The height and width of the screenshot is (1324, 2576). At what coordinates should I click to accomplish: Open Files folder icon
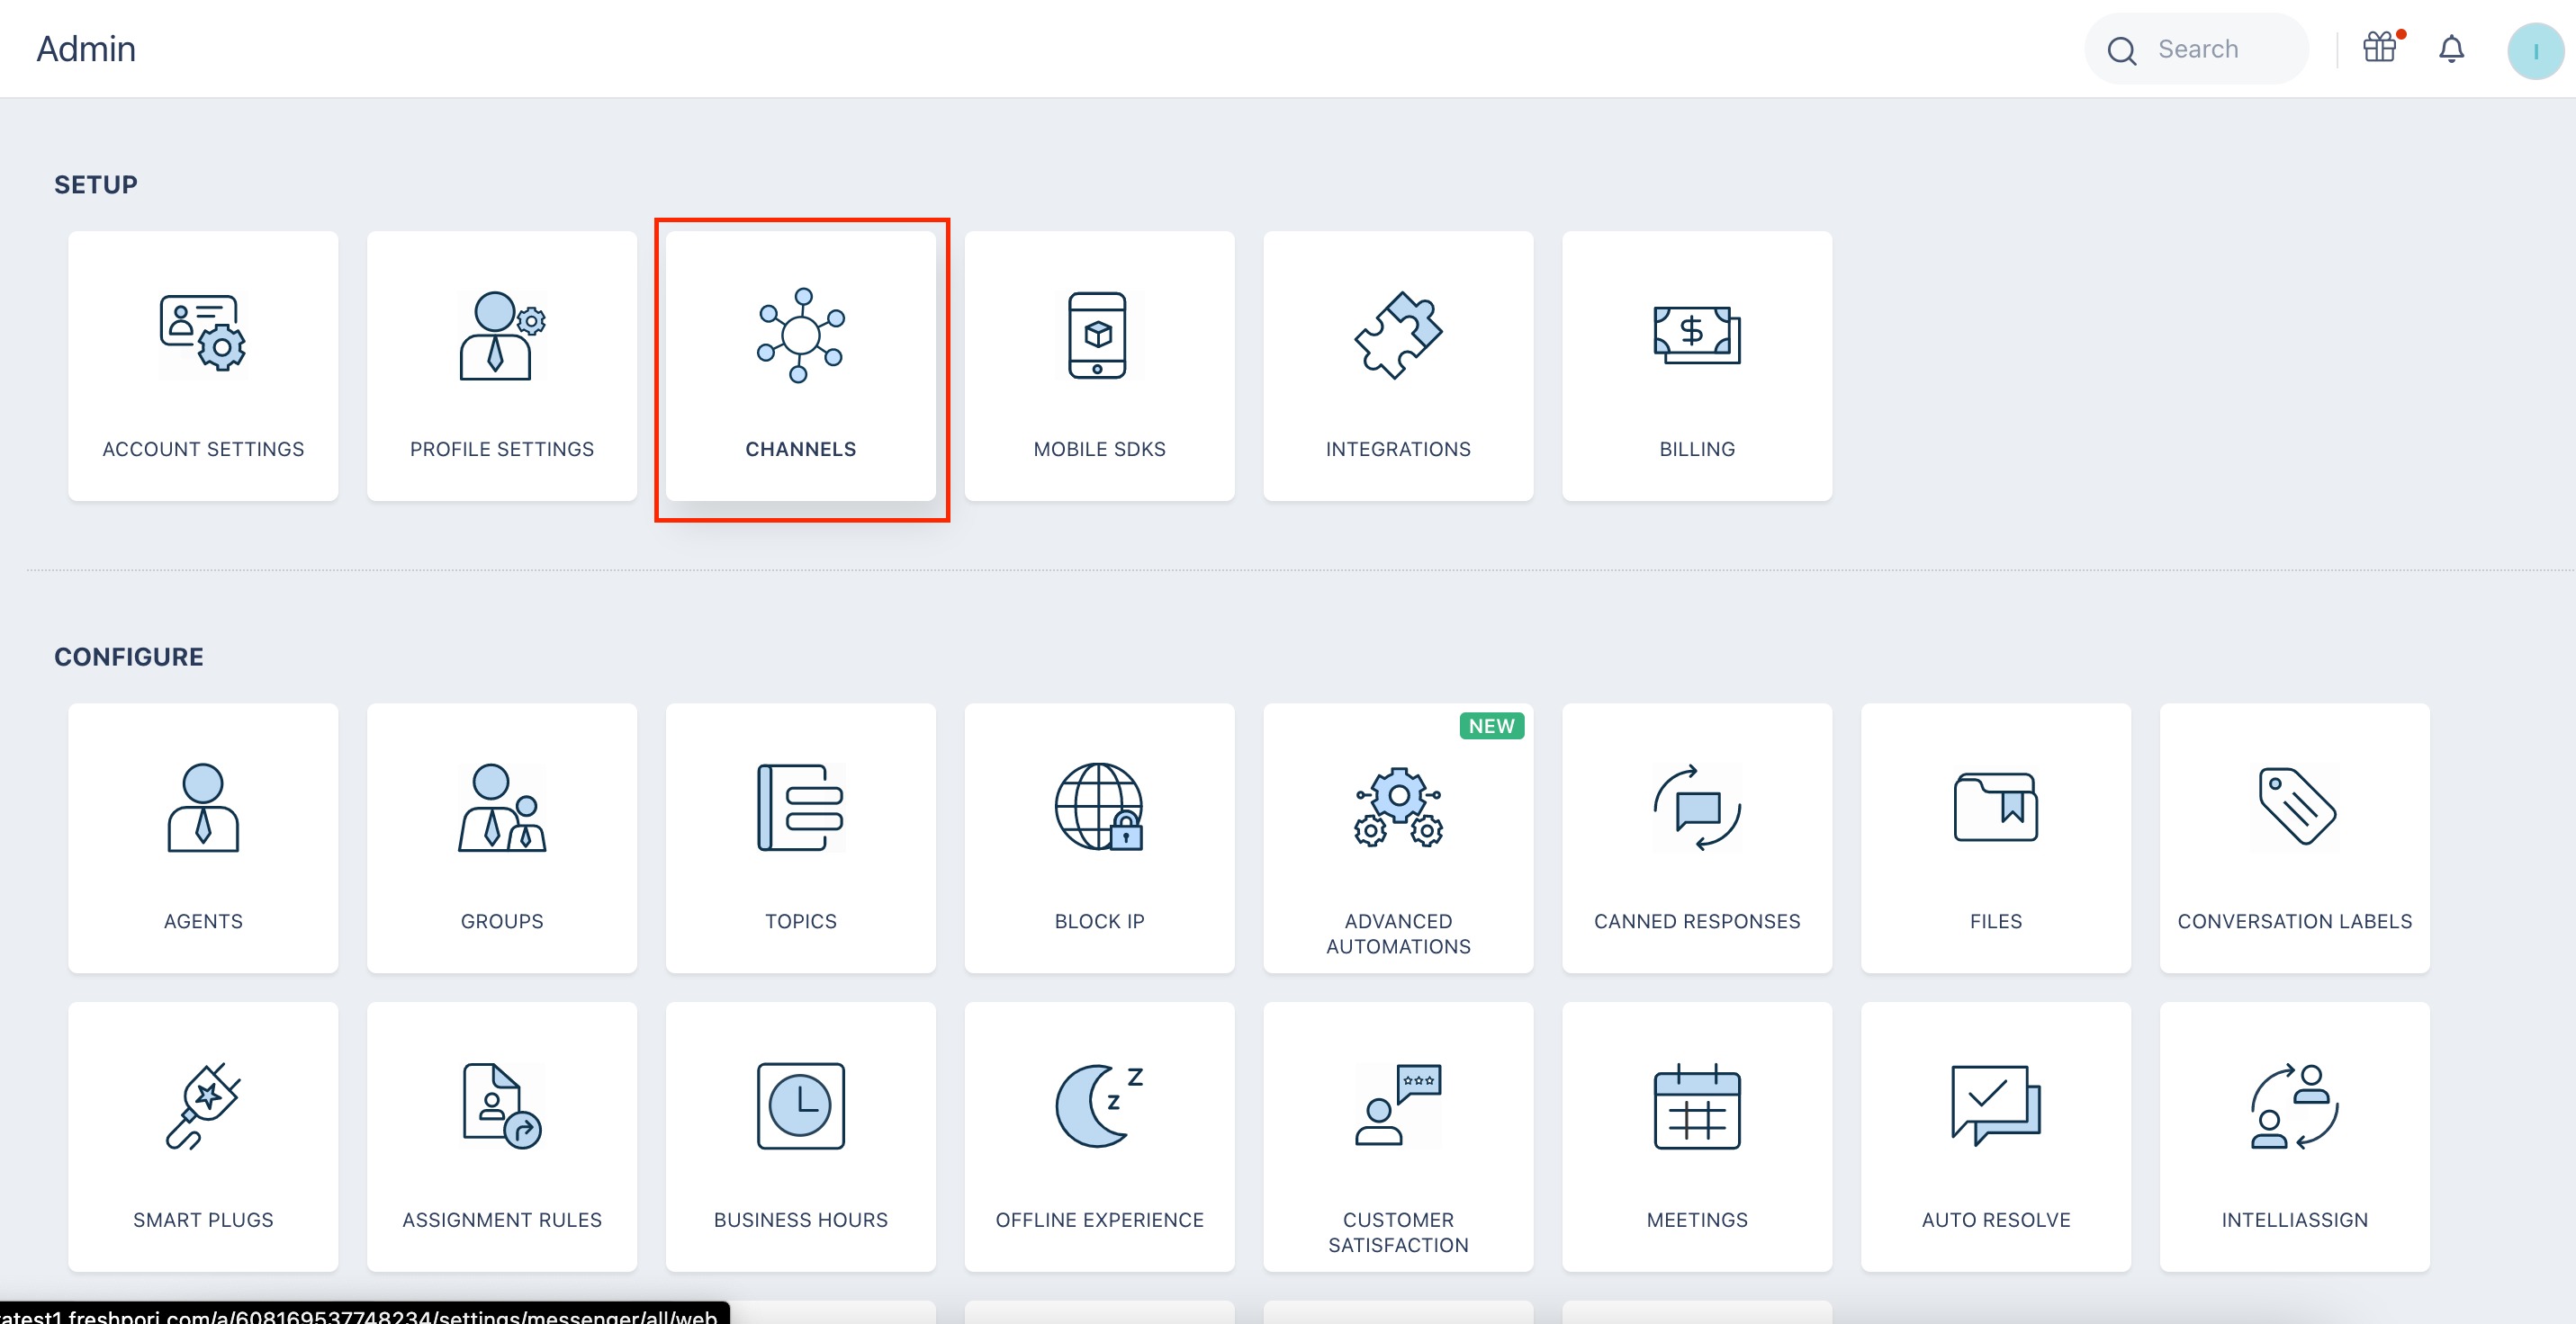tap(1996, 808)
